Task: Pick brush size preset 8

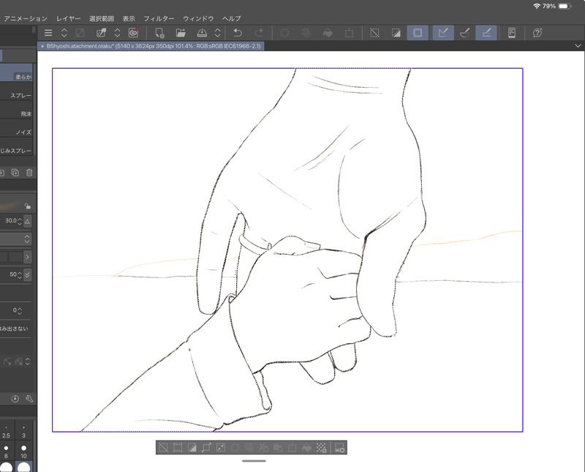Action: (x=6, y=451)
